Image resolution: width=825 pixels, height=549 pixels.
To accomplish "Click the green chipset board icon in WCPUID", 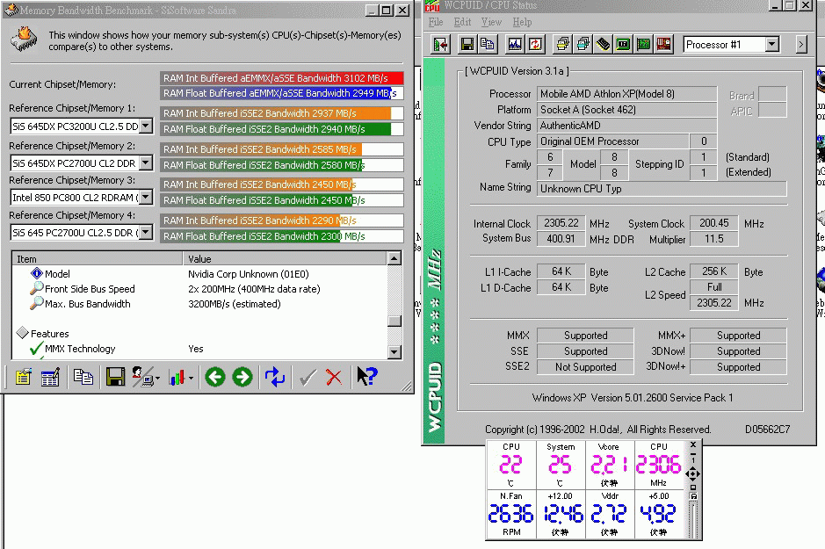I will 624,45.
